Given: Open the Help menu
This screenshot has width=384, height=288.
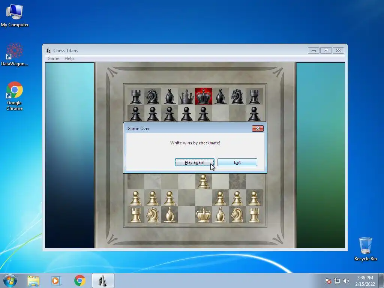Looking at the screenshot, I should pyautogui.click(x=69, y=58).
